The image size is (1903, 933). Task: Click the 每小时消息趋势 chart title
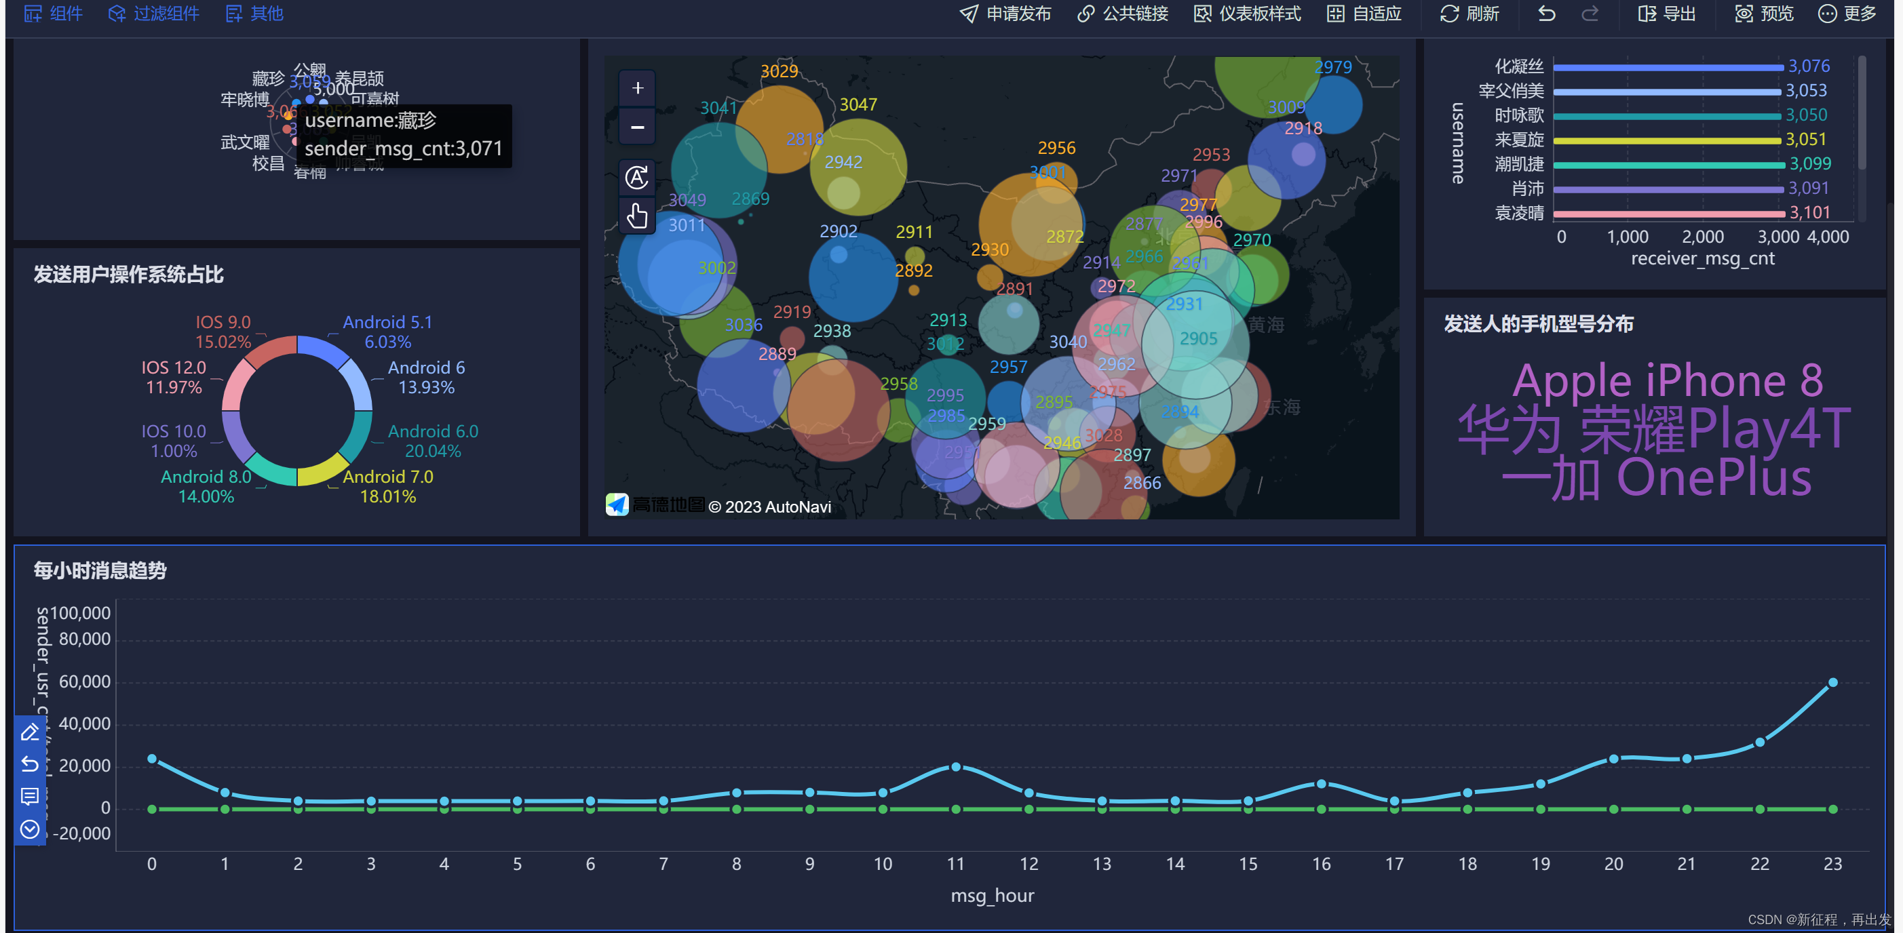tap(100, 570)
